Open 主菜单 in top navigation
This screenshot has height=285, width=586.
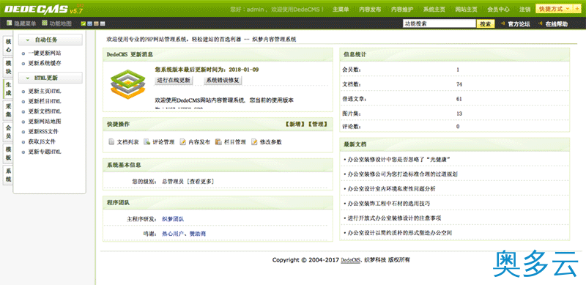coord(341,10)
